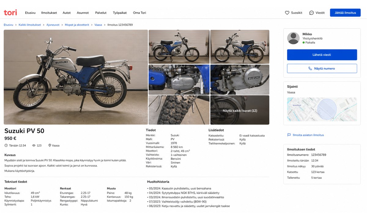Screen dimensions: 367x220
Task: Click the 04/2024 Sytytystulppa NGK B7HS entry
Action: 183,193
